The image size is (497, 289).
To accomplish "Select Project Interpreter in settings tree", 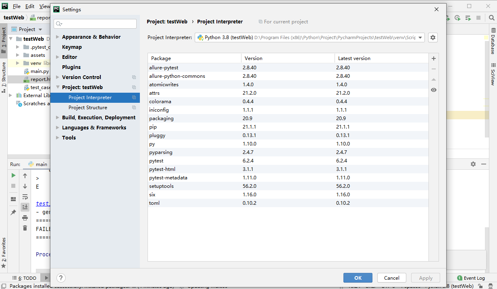I will (95, 98).
